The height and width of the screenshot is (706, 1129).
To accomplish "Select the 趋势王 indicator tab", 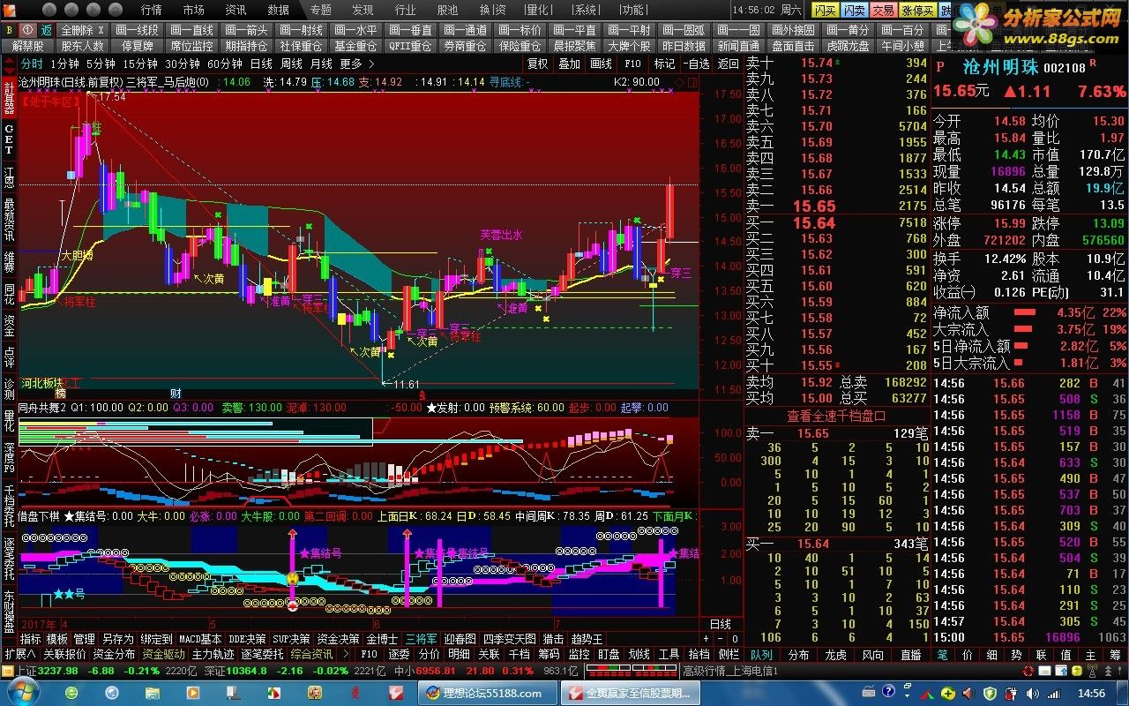I will [587, 639].
